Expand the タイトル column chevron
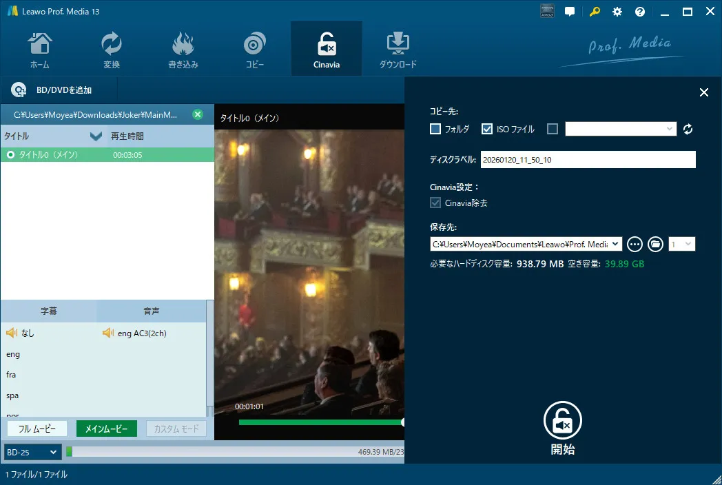 point(96,136)
